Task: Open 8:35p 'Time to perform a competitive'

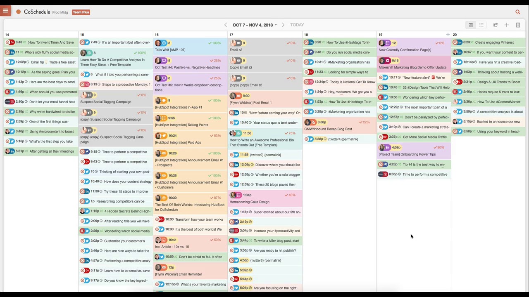Action: click(414, 174)
